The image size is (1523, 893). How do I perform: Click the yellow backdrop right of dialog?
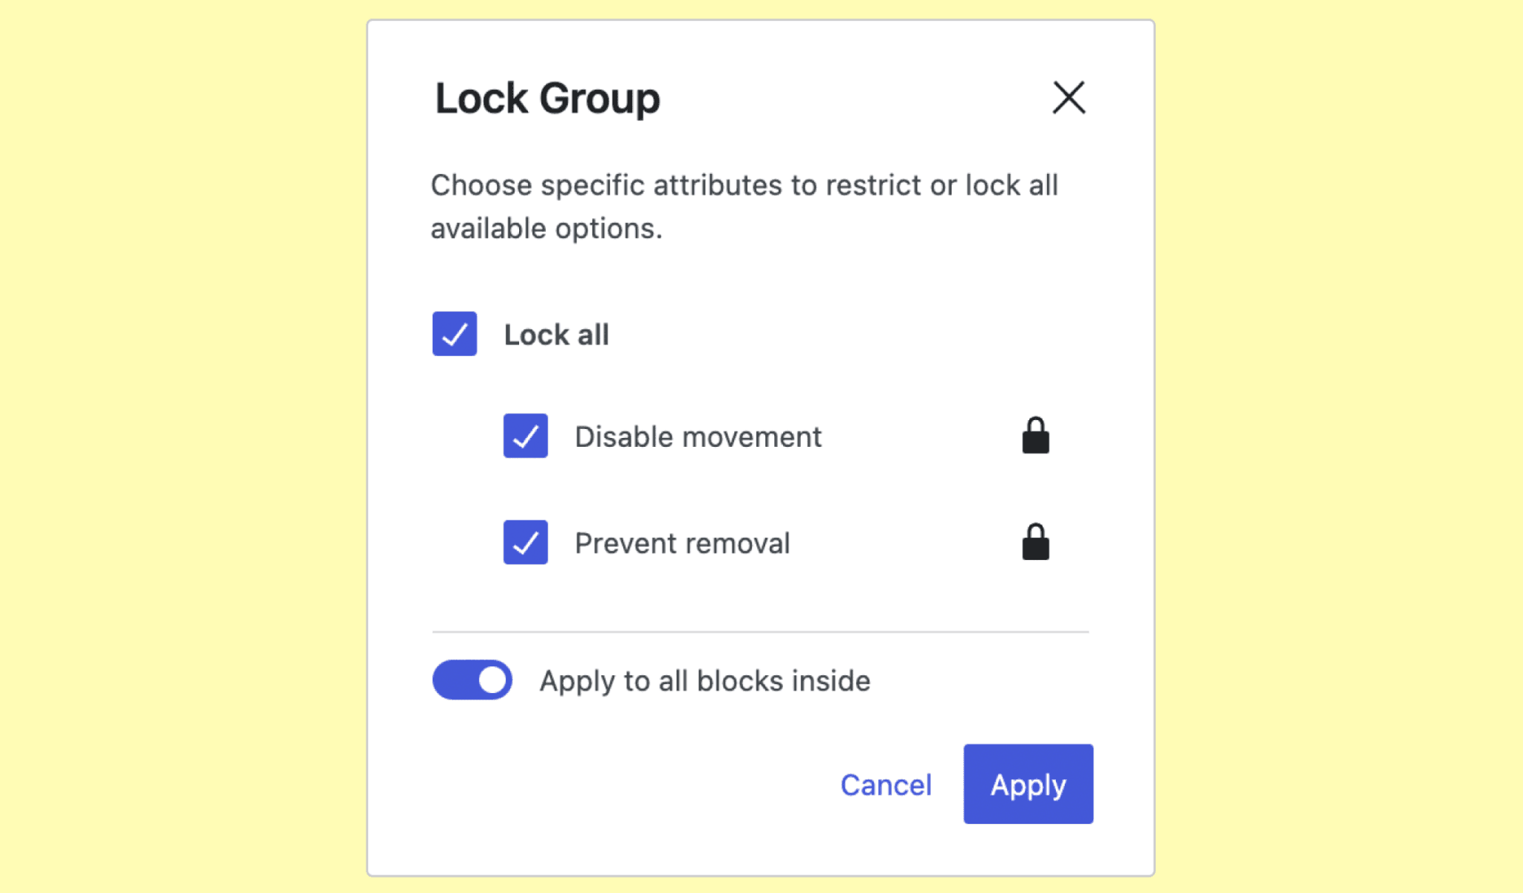1339,446
